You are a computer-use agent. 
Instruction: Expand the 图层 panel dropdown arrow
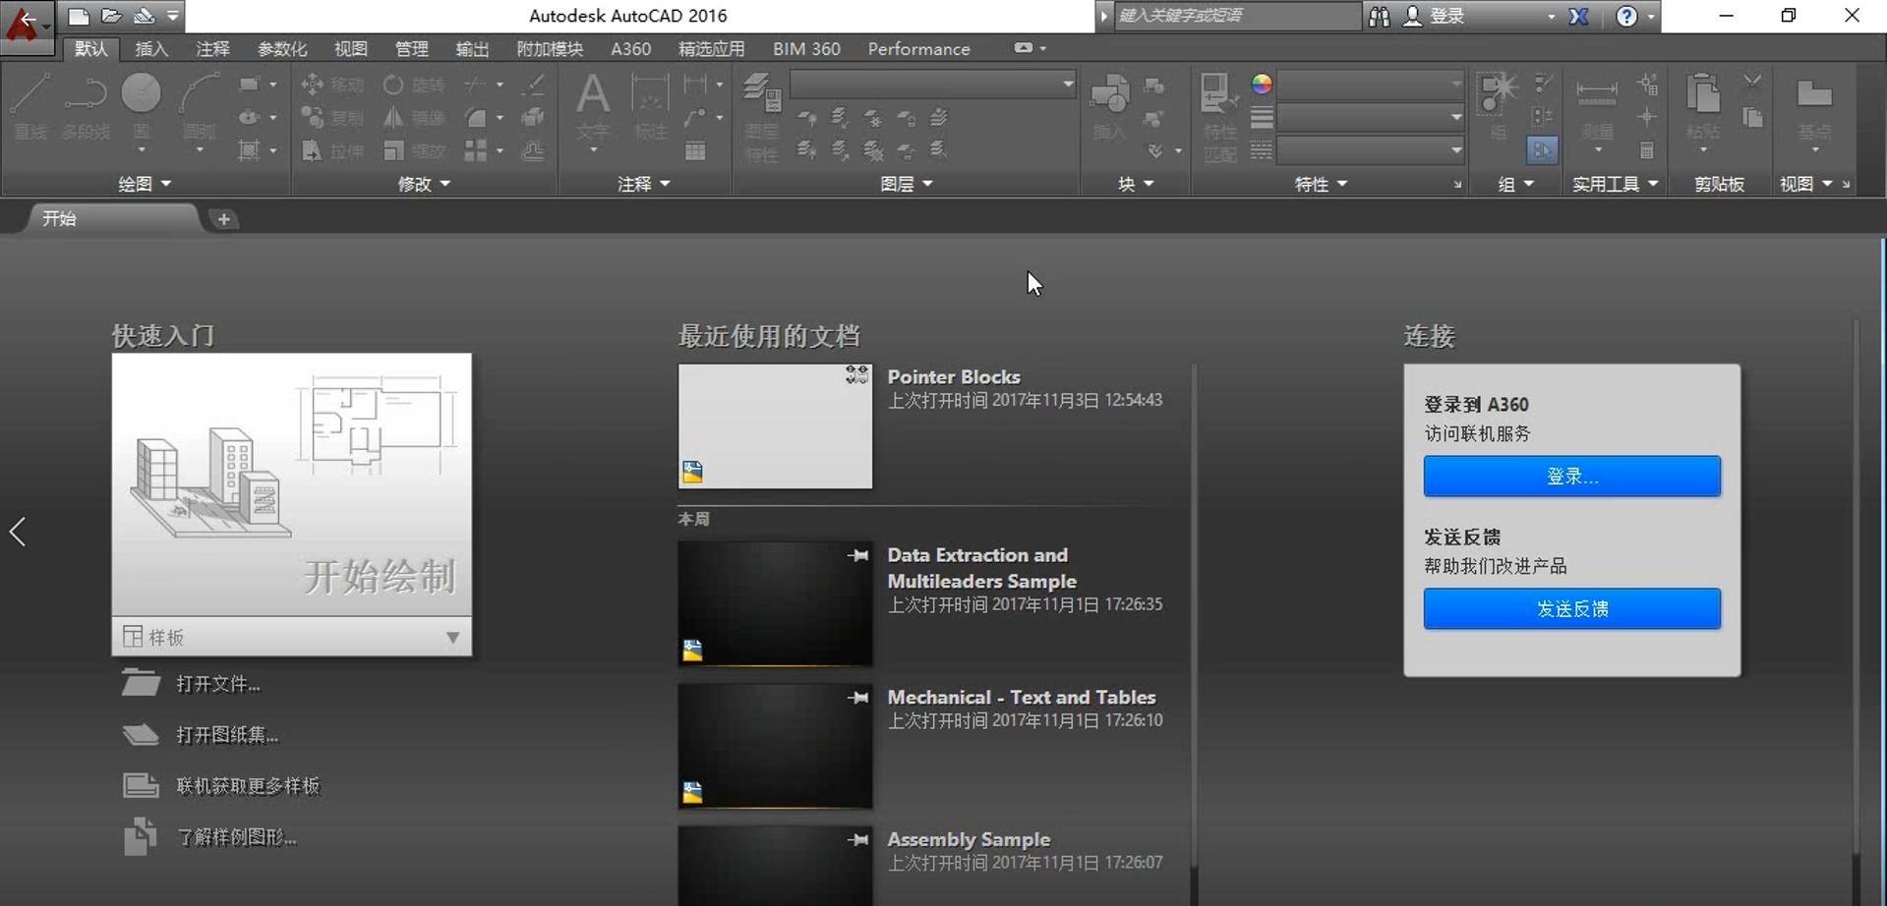[x=926, y=184]
